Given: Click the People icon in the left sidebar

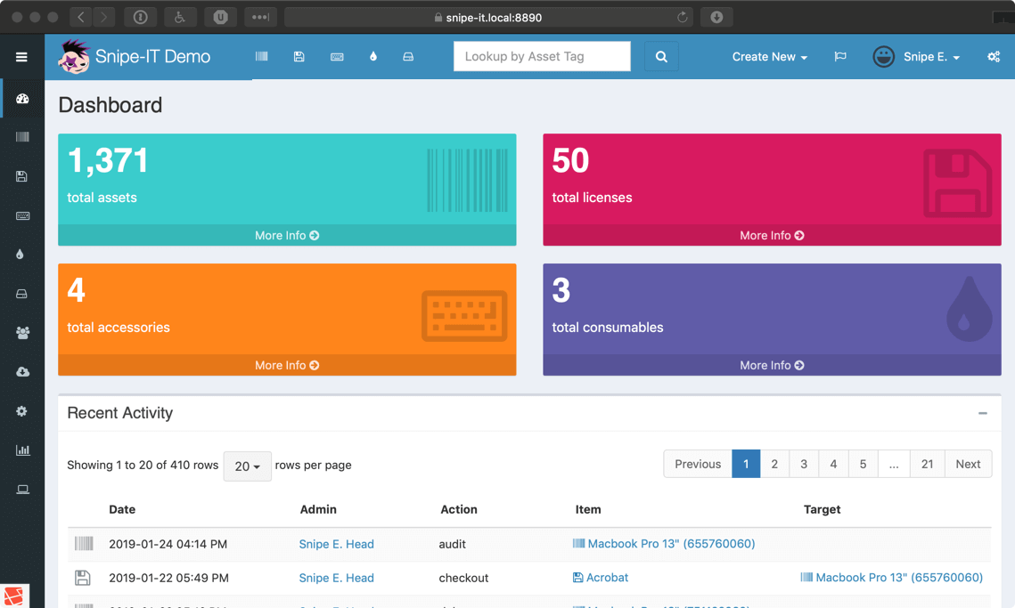Looking at the screenshot, I should tap(22, 332).
